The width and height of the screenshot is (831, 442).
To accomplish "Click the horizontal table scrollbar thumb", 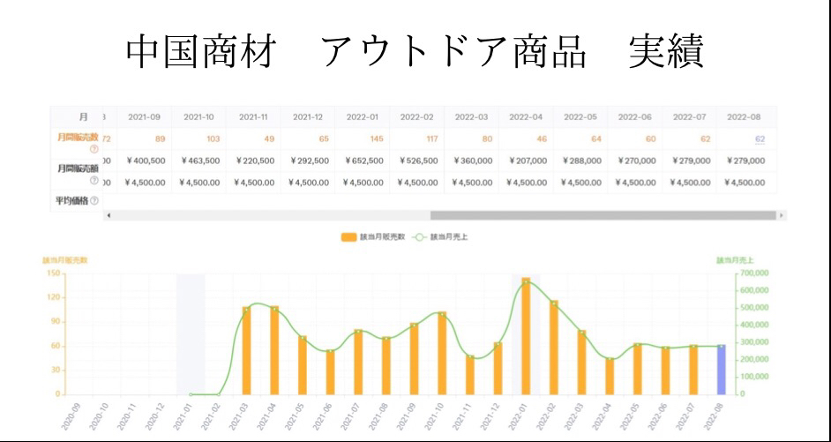I will point(603,215).
